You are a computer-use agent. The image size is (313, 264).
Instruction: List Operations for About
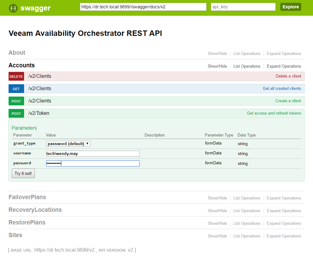247,53
